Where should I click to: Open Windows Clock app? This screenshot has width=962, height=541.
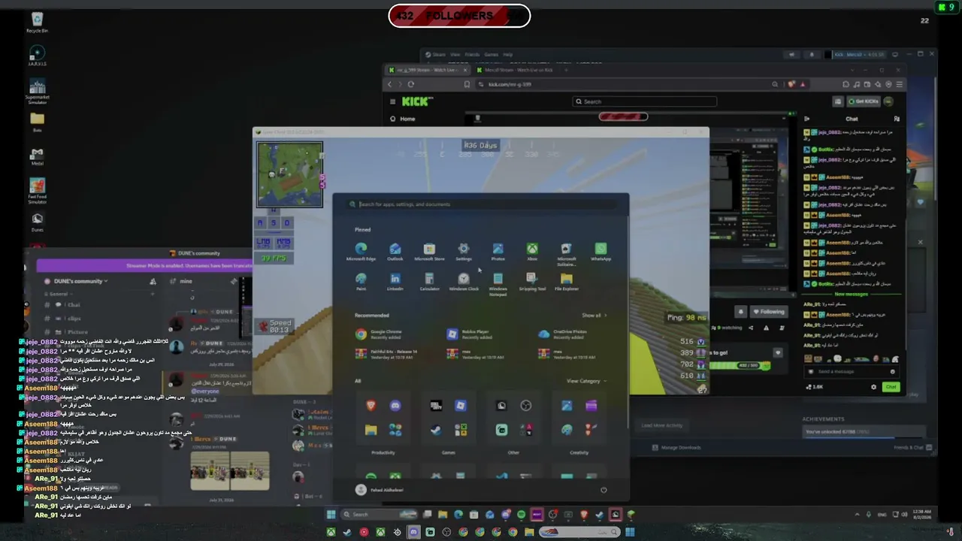[464, 282]
